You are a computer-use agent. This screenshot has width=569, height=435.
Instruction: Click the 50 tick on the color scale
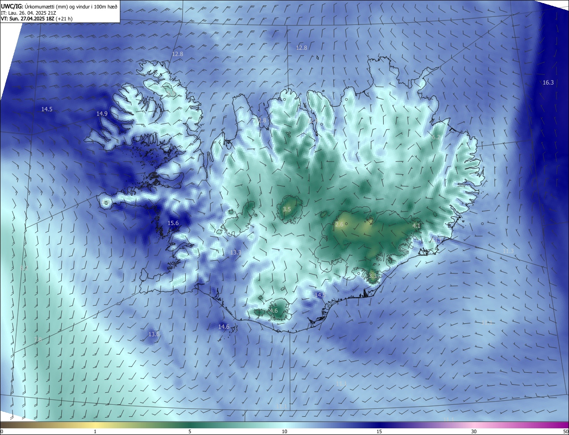coord(565,431)
